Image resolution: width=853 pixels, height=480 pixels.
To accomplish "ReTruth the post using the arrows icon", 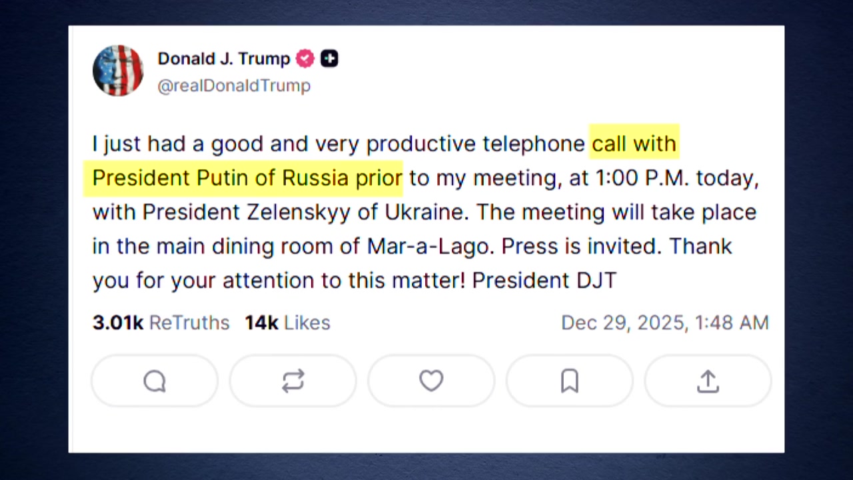I will click(293, 381).
